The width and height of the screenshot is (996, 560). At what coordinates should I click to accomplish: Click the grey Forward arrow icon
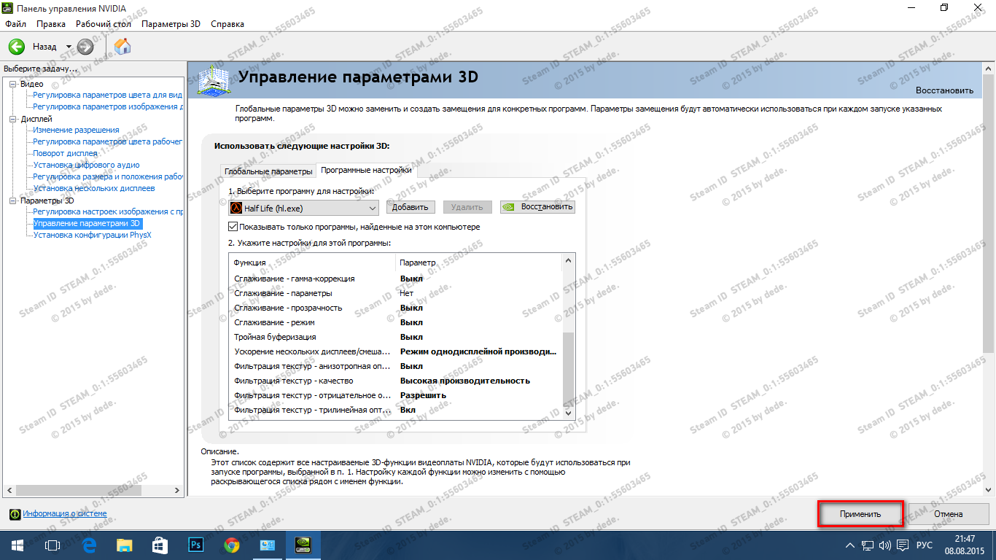click(85, 47)
